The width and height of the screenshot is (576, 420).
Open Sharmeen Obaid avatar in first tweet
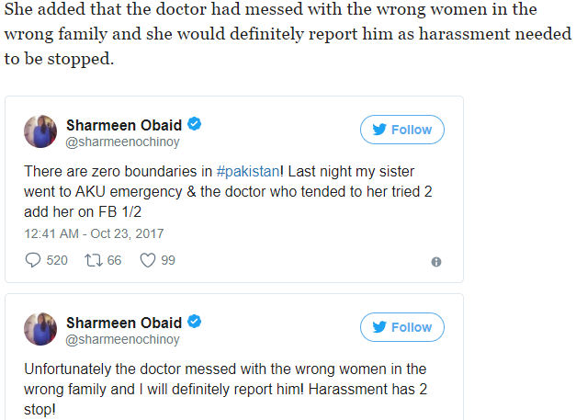click(41, 131)
